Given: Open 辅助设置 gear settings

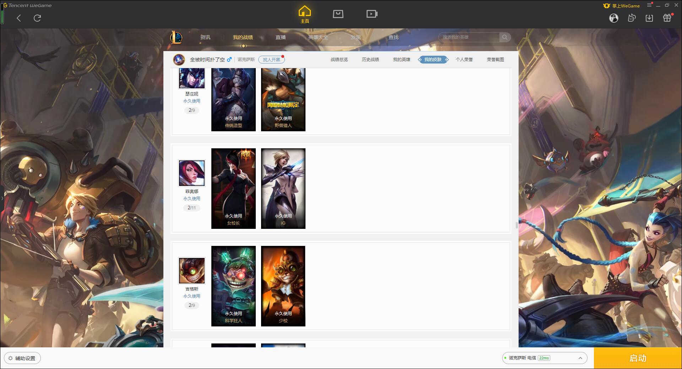Looking at the screenshot, I should click(x=22, y=358).
